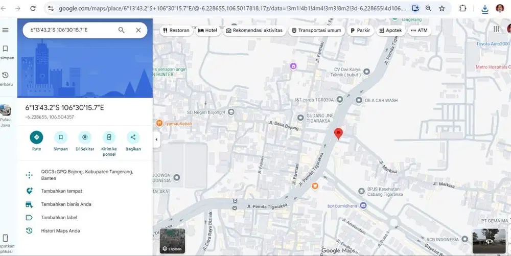Click the zoom magnifier icon in address bar
Screen dimensions: 511x256
click(x=429, y=9)
